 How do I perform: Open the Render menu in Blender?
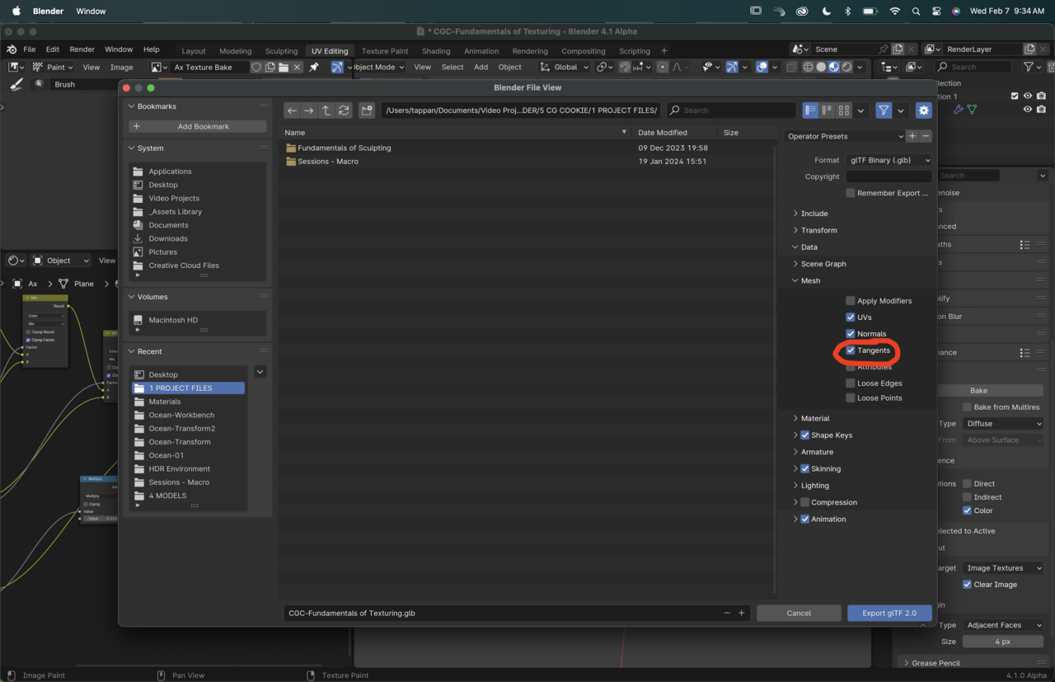pyautogui.click(x=82, y=49)
